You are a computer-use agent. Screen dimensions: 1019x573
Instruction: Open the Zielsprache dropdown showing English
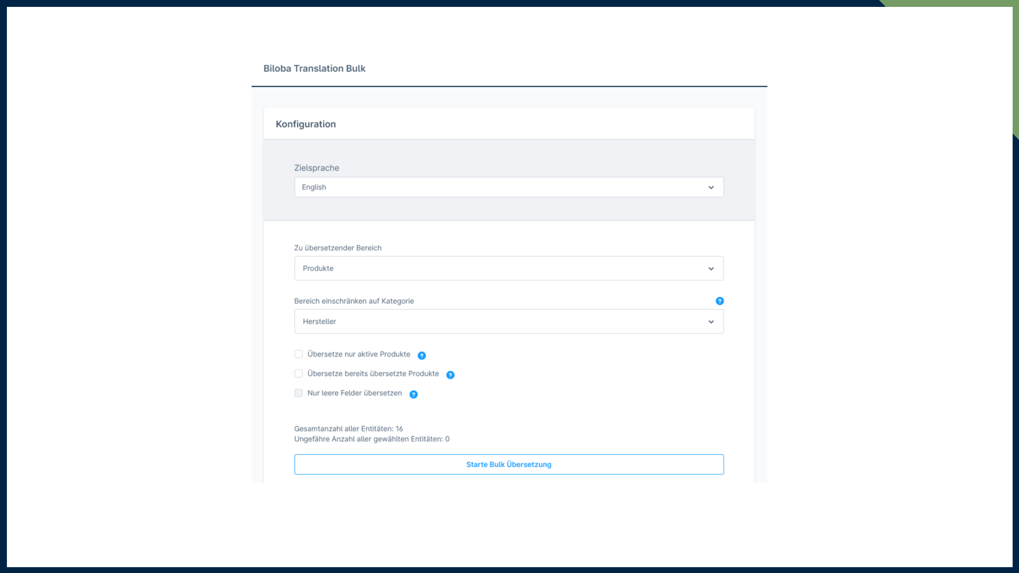(499, 187)
